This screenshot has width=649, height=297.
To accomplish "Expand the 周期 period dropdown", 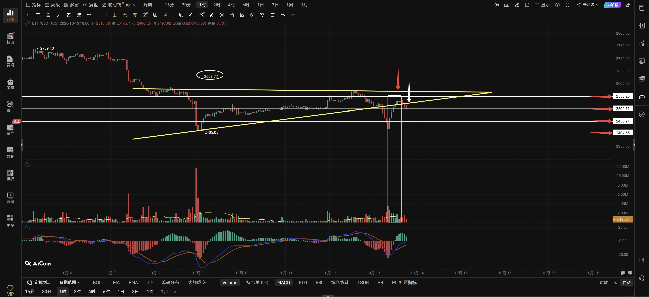I will [x=150, y=5].
